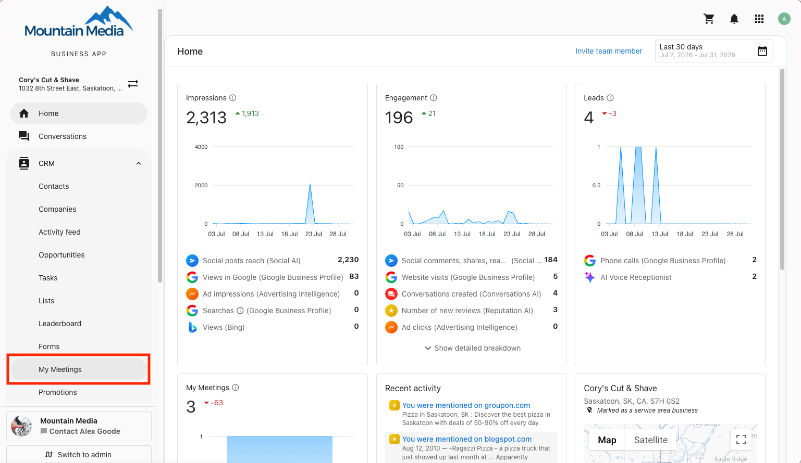
Task: Click the Social posts reach value 2,230
Action: coord(348,260)
